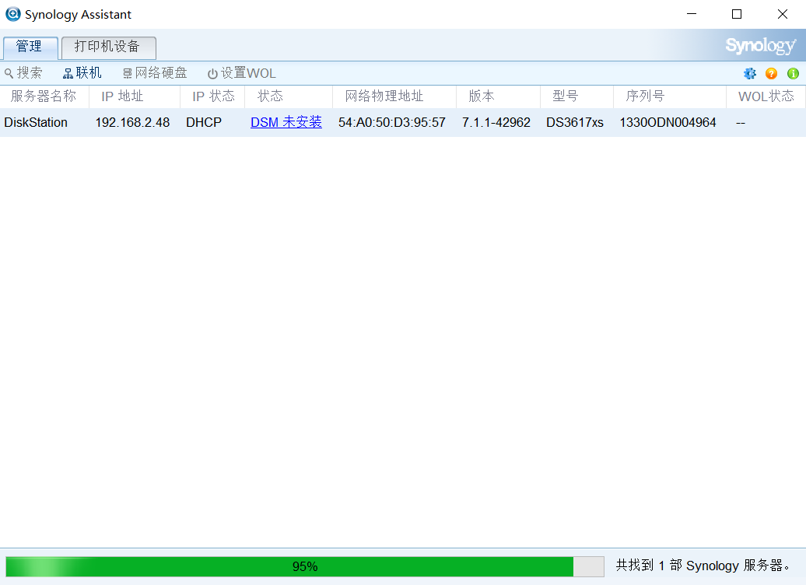Open the DSM 未安装 status link
Screen dimensions: 806x585
tap(286, 122)
